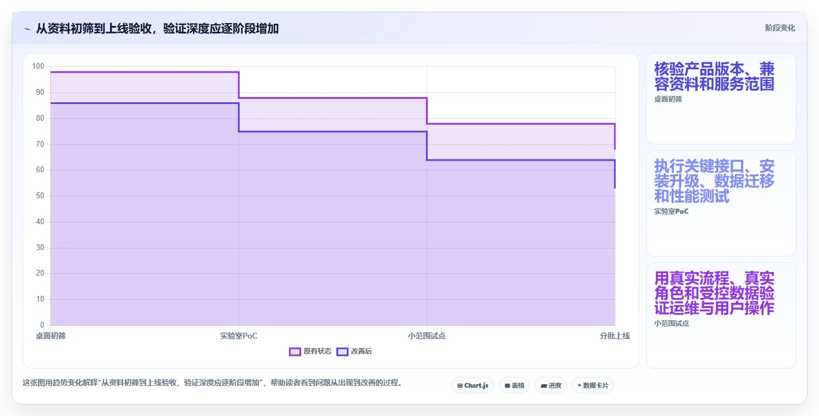This screenshot has height=416, width=819.
Task: Open the 实验室PoC stage card
Action: pos(721,203)
